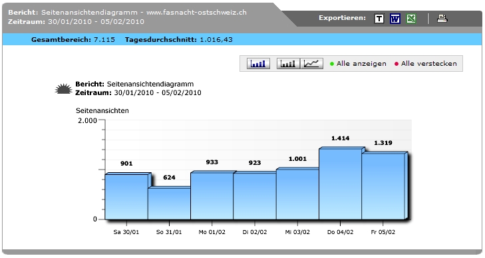This screenshot has width=485, height=258.
Task: Export report to Excel spreadsheet
Action: (411, 19)
